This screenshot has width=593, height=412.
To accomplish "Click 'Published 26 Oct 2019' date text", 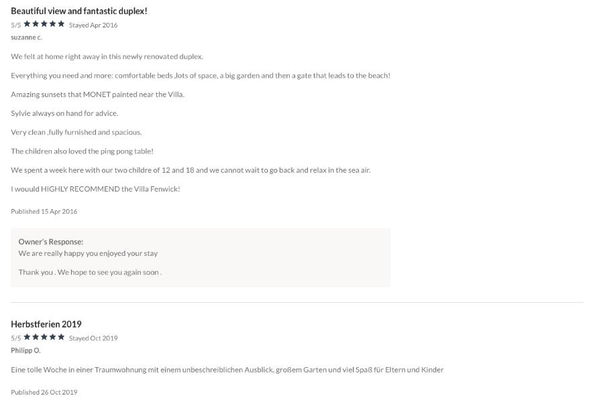I will pyautogui.click(x=44, y=393).
